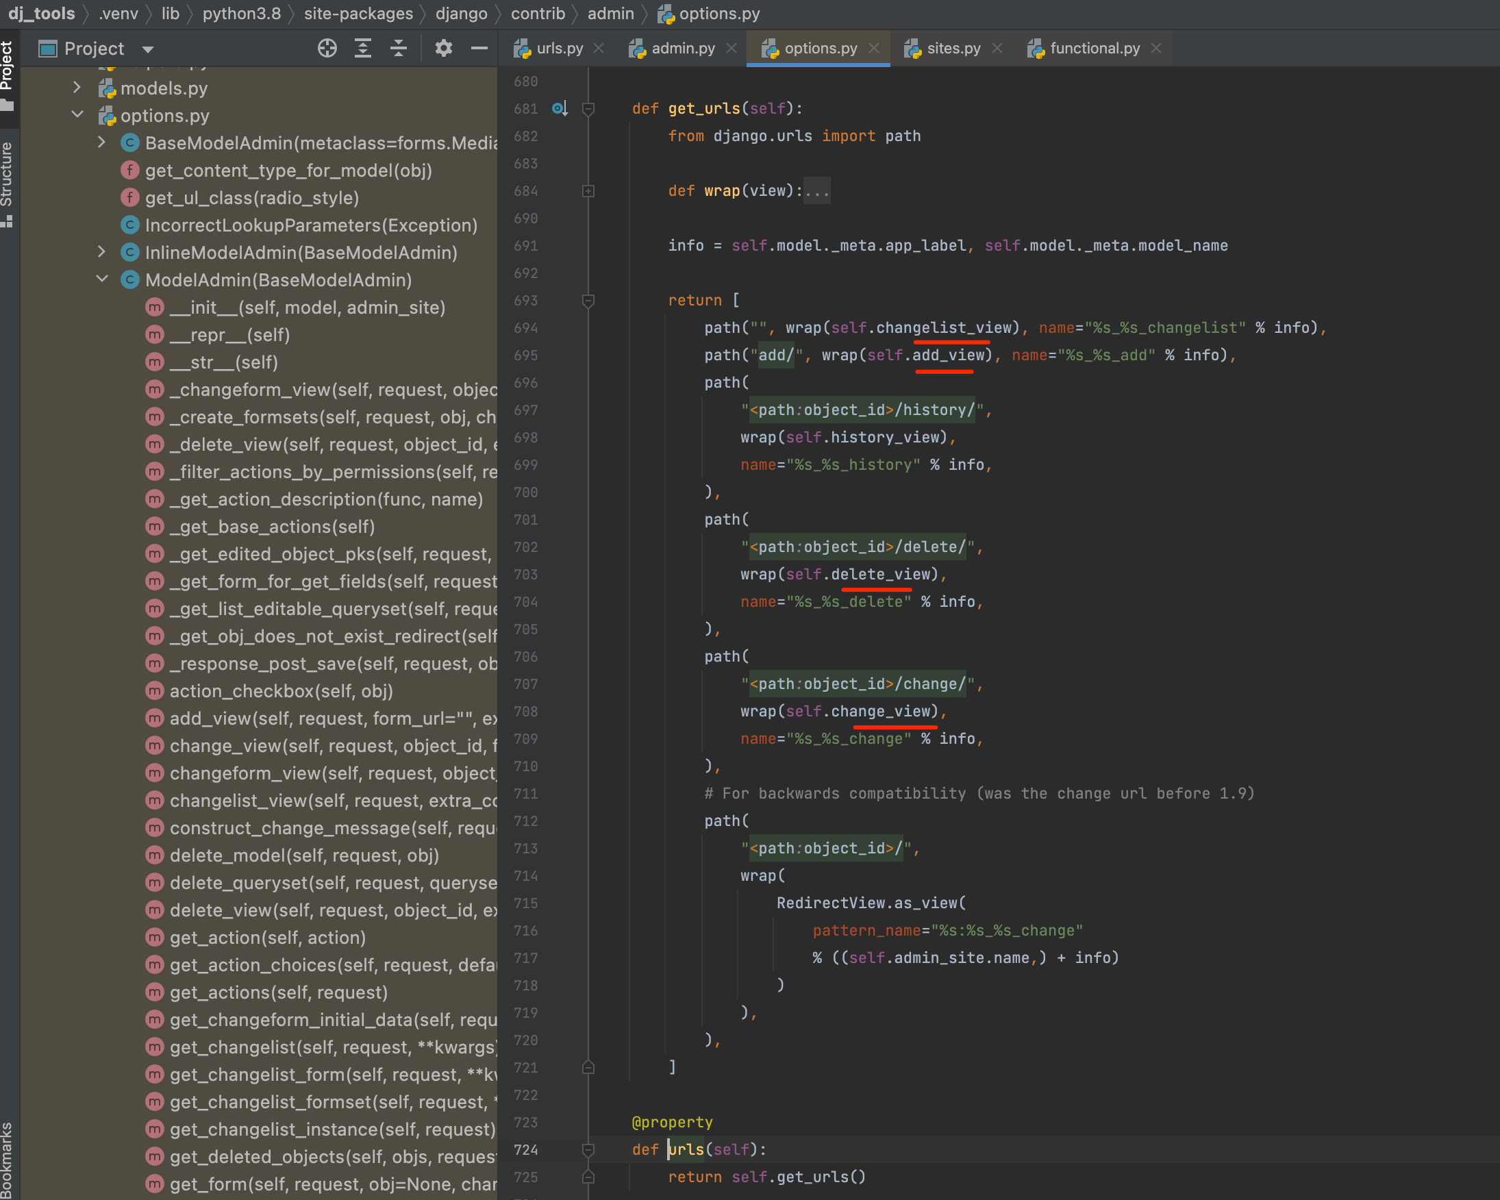Collapse the ModelAdmin class node
1500x1200 pixels.
coord(101,279)
